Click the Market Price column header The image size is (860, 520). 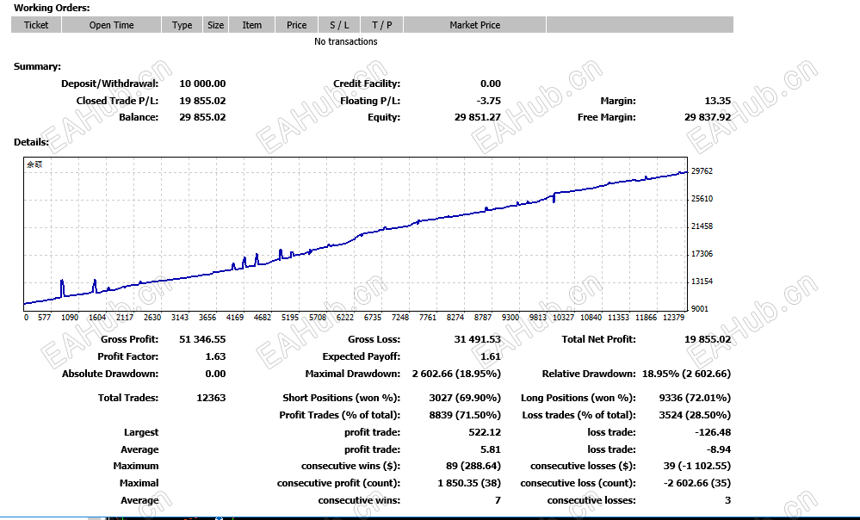pyautogui.click(x=475, y=25)
